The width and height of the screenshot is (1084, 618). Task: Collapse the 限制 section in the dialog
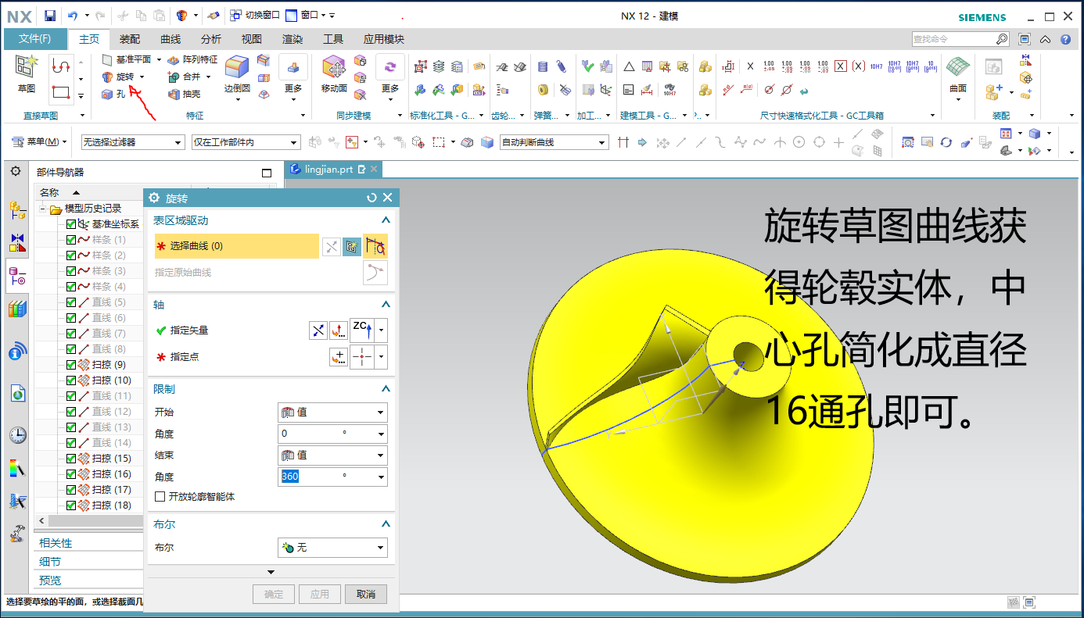click(385, 389)
